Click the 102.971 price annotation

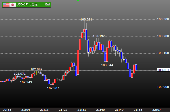[x=20, y=74]
